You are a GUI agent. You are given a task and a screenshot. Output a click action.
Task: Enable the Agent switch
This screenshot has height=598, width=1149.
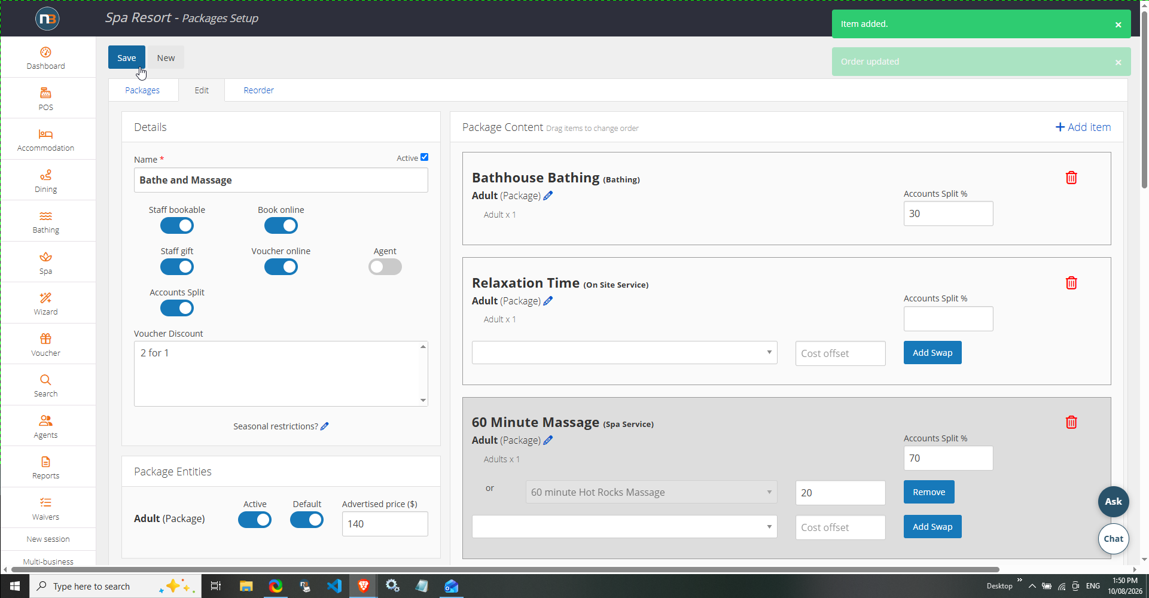click(385, 267)
